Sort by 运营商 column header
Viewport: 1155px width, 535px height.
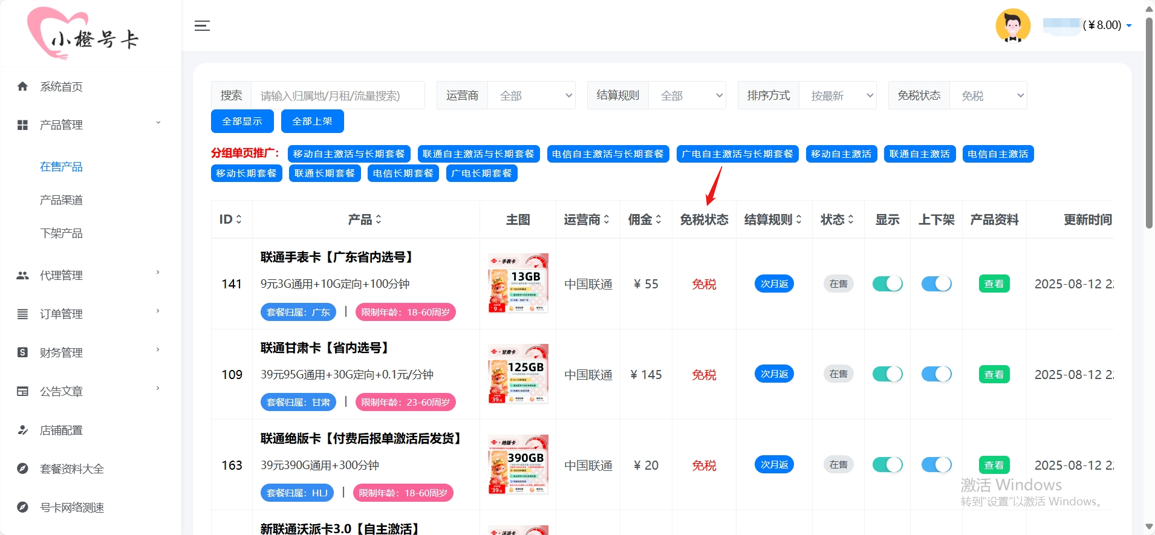tap(587, 219)
